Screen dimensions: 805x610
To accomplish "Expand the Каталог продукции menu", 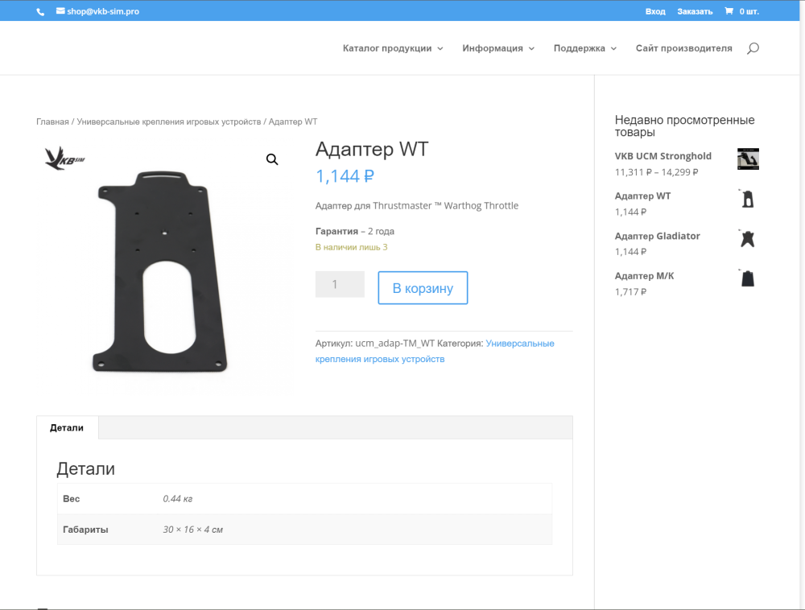I will tap(393, 48).
